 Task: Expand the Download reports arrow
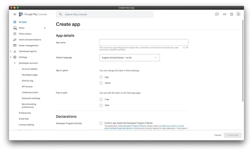pos(11,51)
